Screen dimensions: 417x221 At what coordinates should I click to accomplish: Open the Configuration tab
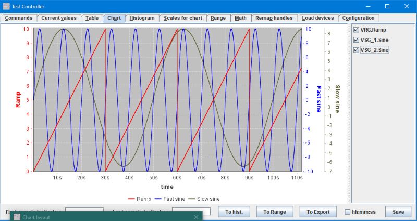(x=358, y=18)
